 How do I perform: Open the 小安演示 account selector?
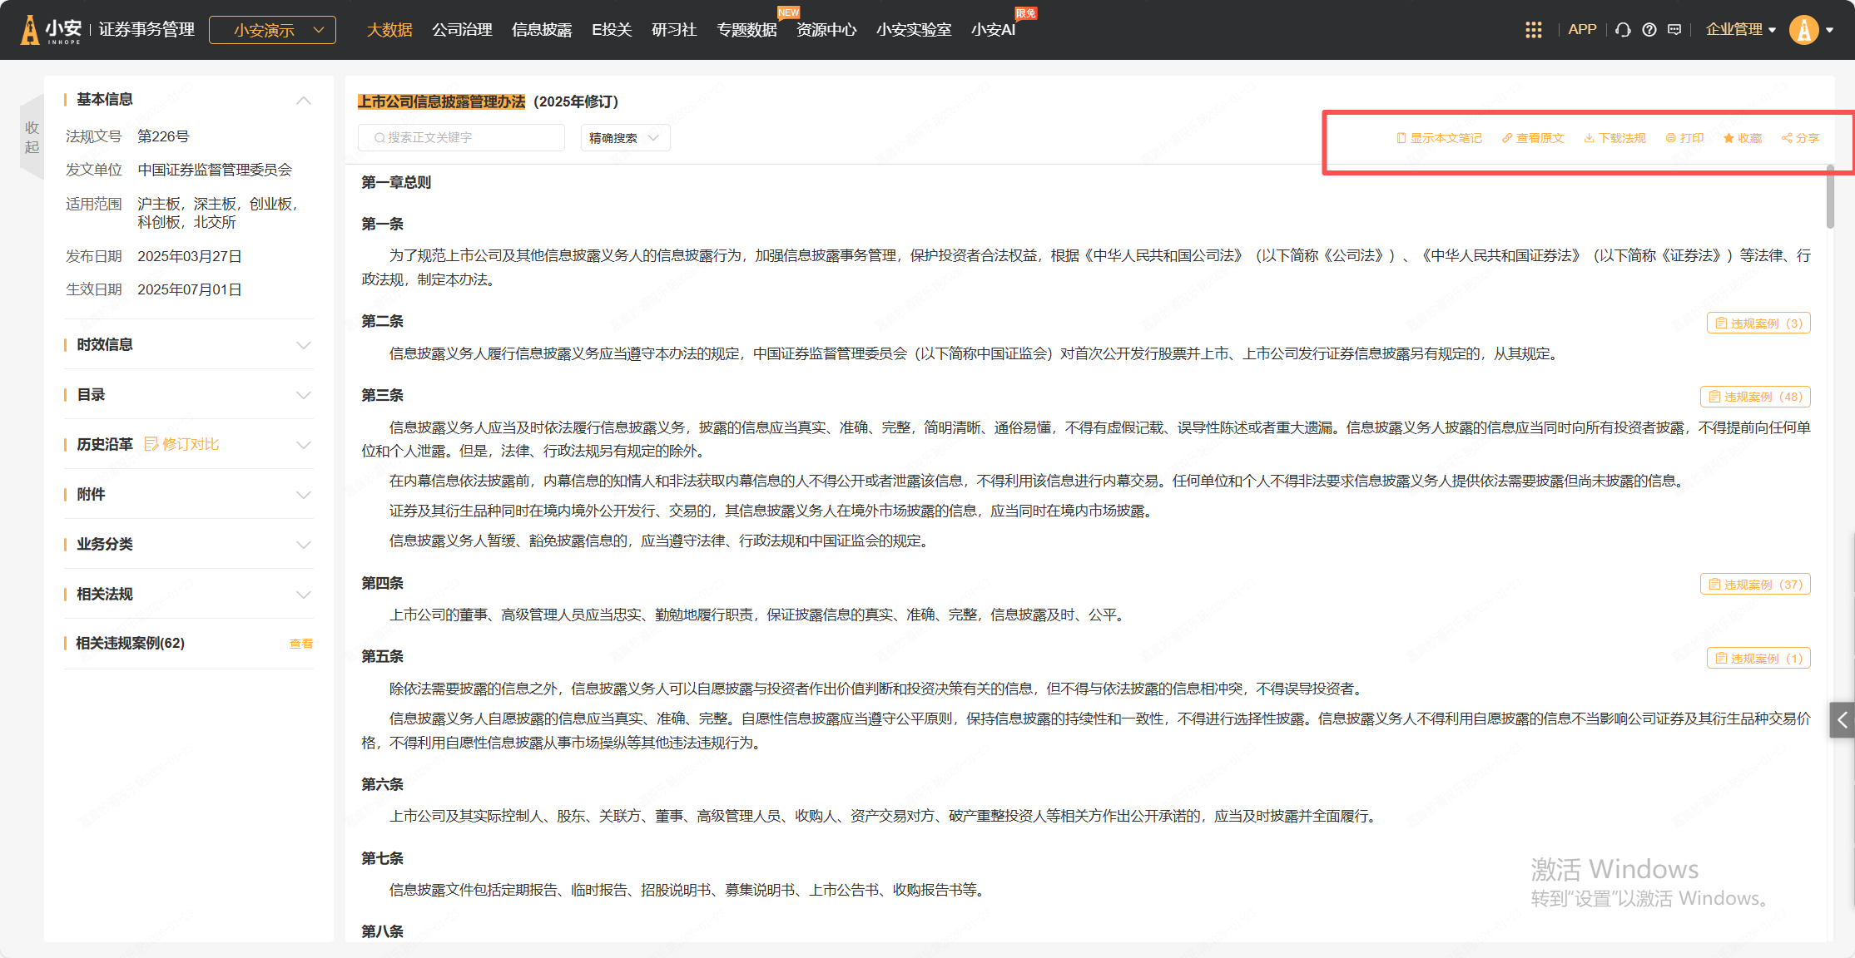272,30
